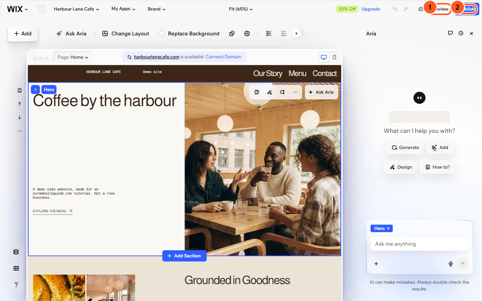Viewport: 482px width, 301px height.
Task: Move the Hero section down with the arrow
Action: click(x=20, y=117)
